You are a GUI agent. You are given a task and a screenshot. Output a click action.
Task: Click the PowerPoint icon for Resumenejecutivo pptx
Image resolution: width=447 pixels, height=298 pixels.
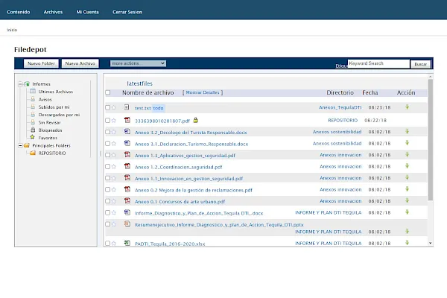pyautogui.click(x=127, y=223)
